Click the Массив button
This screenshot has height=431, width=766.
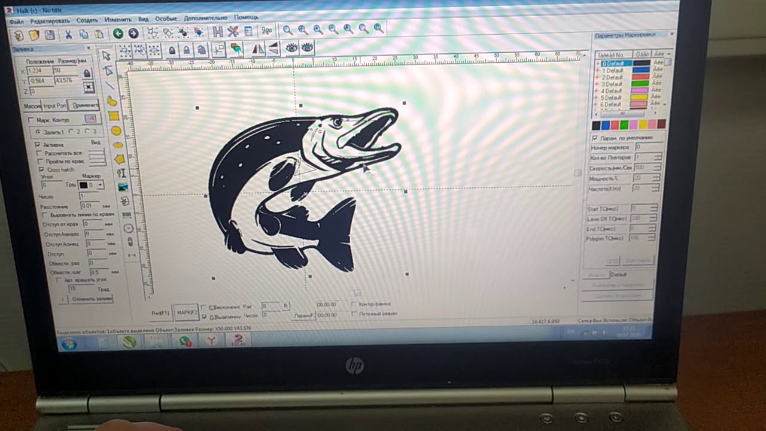[x=32, y=106]
